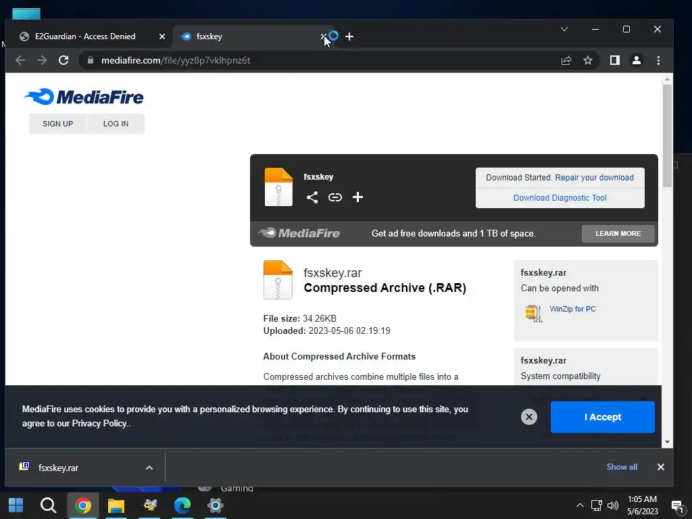Open Windows Start menu
The width and height of the screenshot is (692, 519).
(x=16, y=505)
